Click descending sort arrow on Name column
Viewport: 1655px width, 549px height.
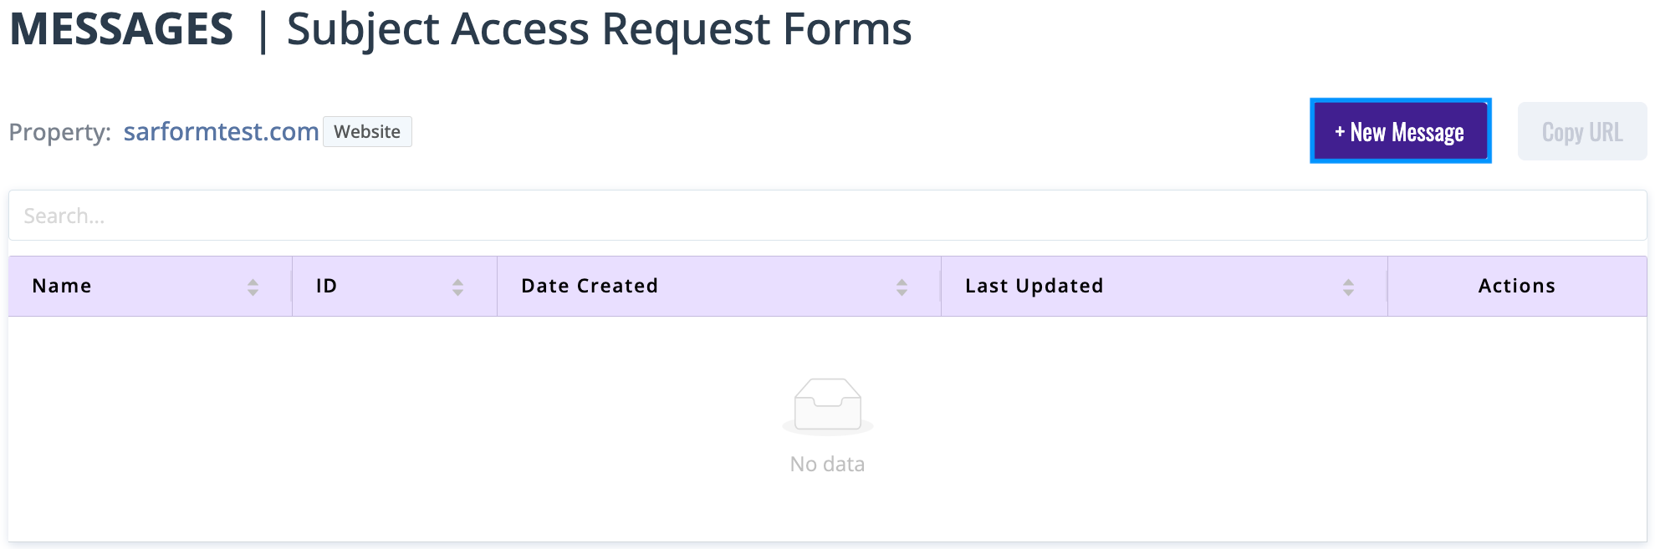253,291
